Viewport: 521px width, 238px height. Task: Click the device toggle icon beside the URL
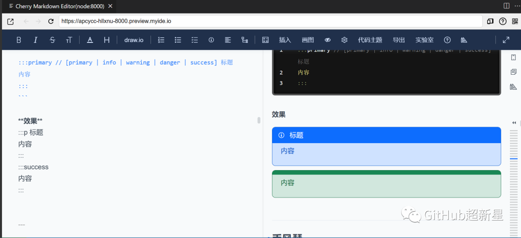[x=490, y=22]
